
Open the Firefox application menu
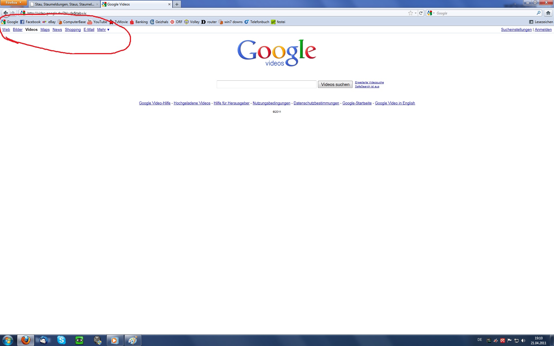click(x=14, y=3)
